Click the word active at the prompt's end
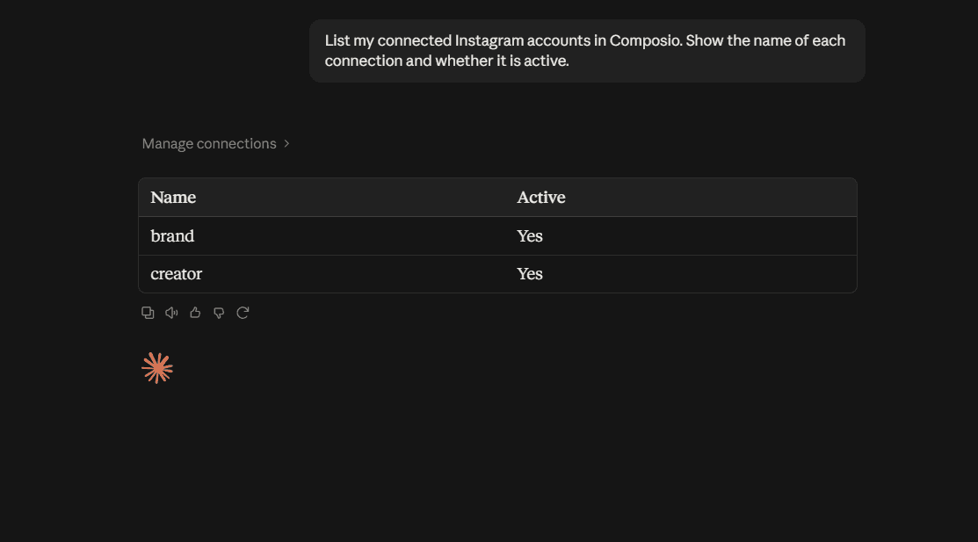This screenshot has height=542, width=978. click(x=547, y=61)
